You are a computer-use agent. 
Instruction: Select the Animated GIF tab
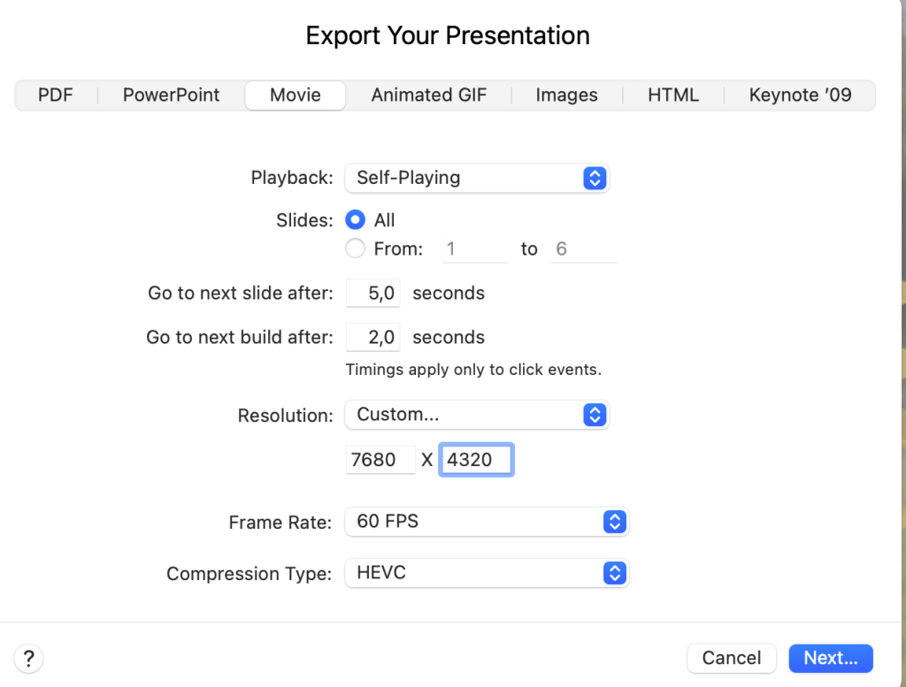pyautogui.click(x=428, y=95)
